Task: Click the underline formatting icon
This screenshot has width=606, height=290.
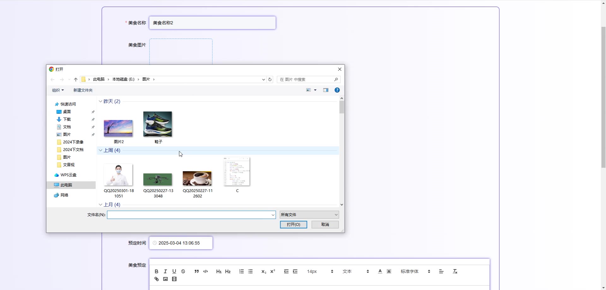Action: coord(174,271)
